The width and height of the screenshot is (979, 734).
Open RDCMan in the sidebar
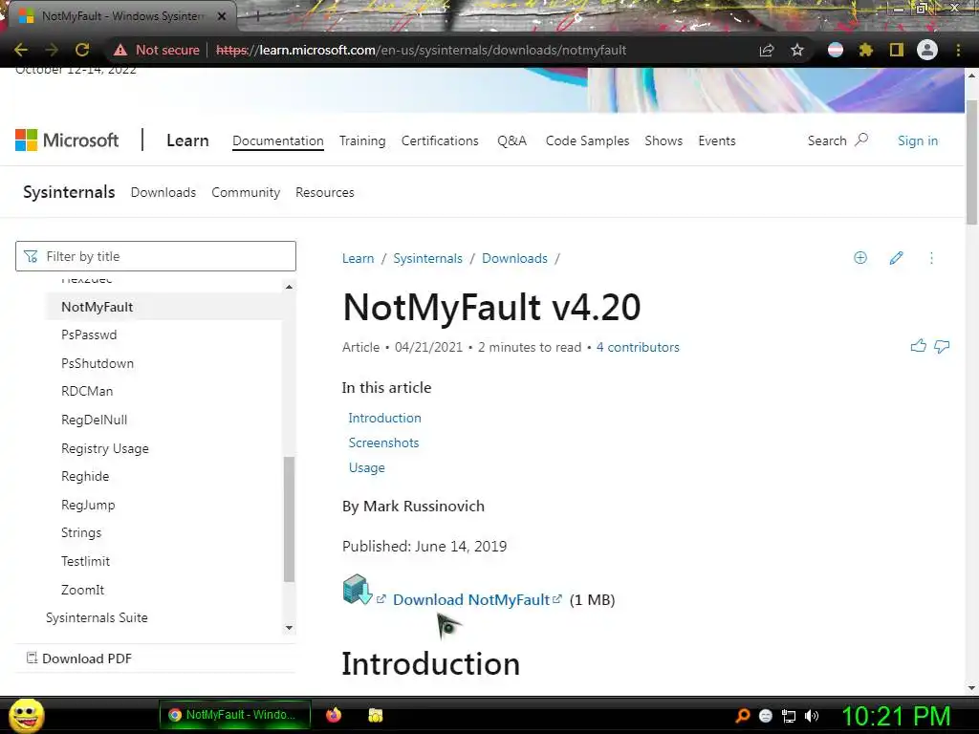pos(87,391)
